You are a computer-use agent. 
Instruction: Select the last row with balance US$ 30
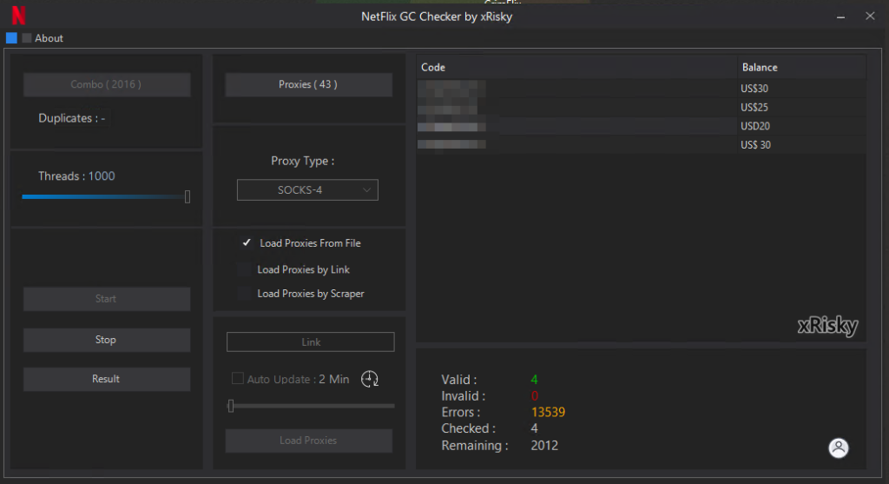point(642,145)
